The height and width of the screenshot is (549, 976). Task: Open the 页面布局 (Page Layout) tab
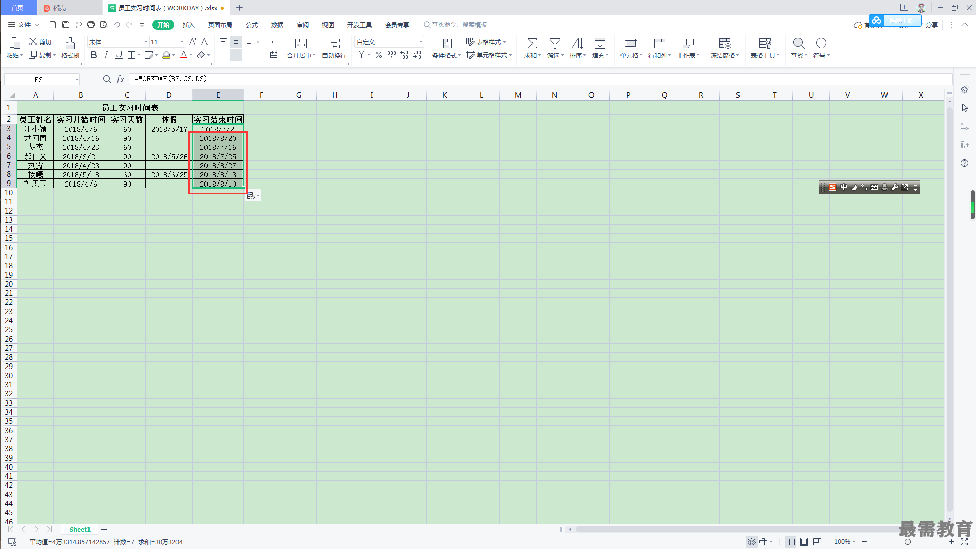pyautogui.click(x=220, y=25)
